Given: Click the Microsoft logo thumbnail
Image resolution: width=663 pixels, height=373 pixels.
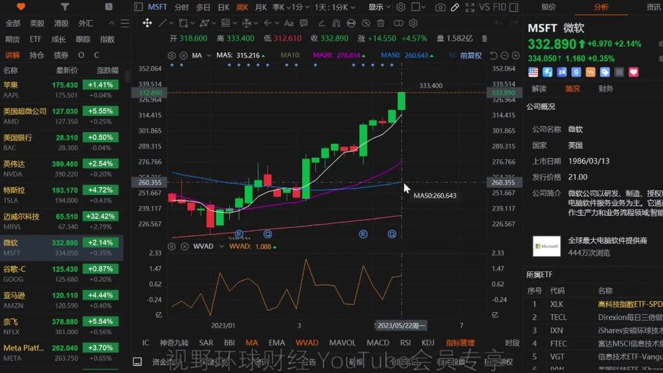Looking at the screenshot, I should tap(546, 246).
